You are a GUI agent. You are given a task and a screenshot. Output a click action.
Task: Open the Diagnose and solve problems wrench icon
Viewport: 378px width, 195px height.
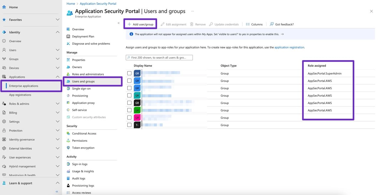tap(68, 43)
